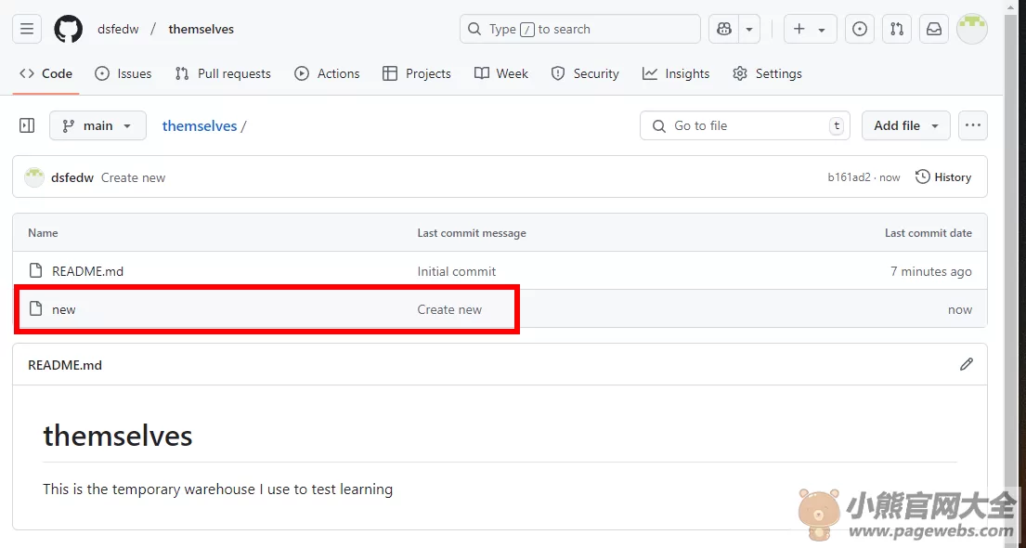Switch to the Pull requests tab
The image size is (1026, 548).
point(223,73)
